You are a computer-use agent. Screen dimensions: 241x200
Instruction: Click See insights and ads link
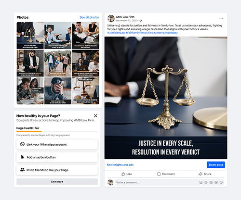[x=120, y=165]
